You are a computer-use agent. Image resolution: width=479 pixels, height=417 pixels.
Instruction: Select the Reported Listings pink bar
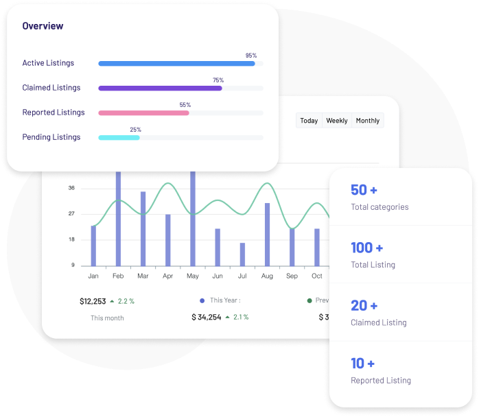click(143, 113)
